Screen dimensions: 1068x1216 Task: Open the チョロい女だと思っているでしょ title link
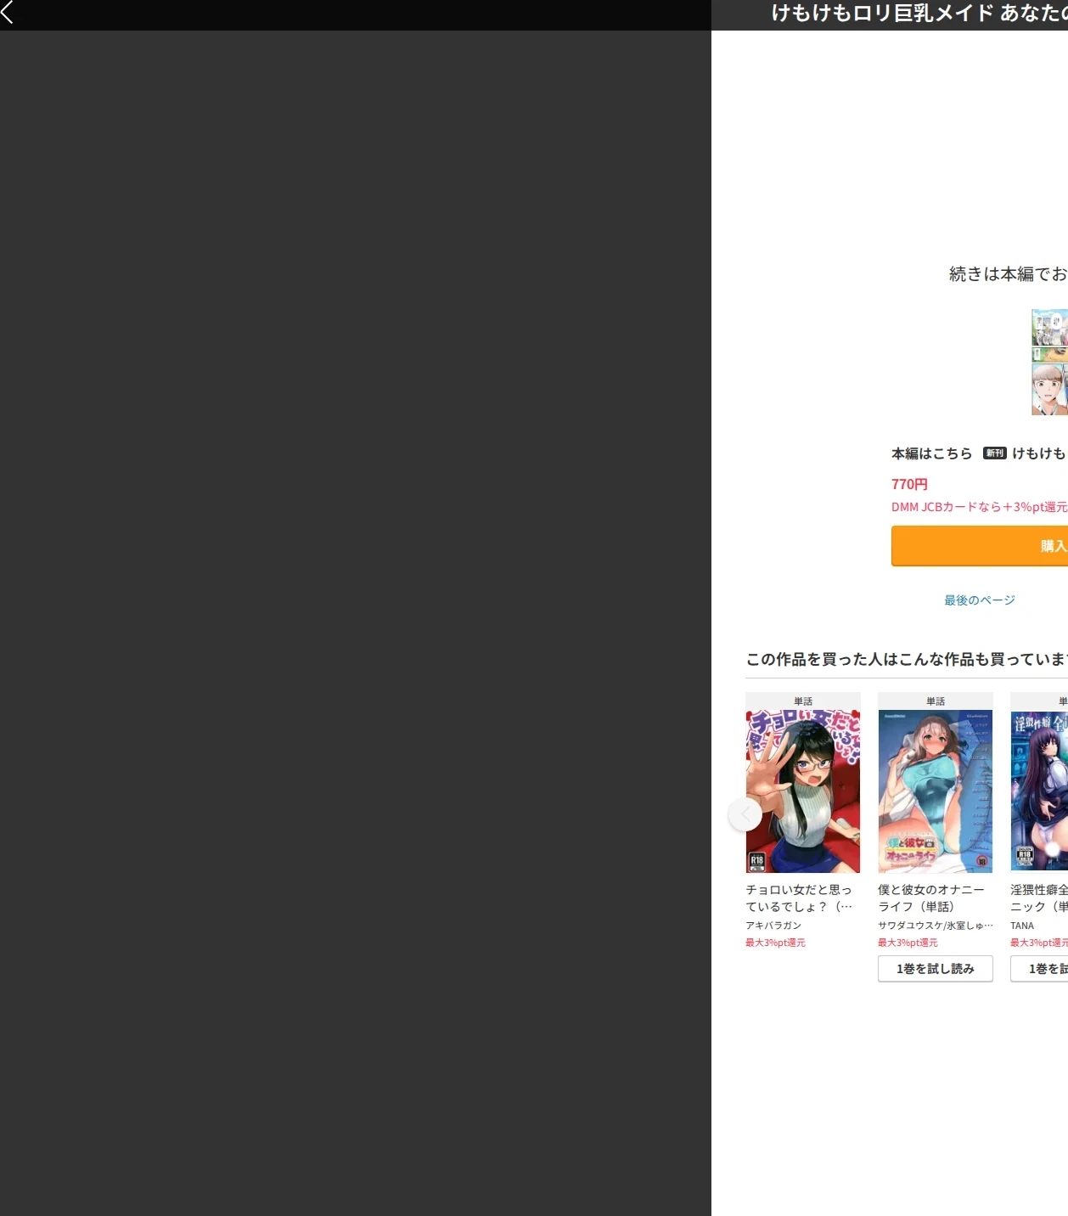click(799, 898)
